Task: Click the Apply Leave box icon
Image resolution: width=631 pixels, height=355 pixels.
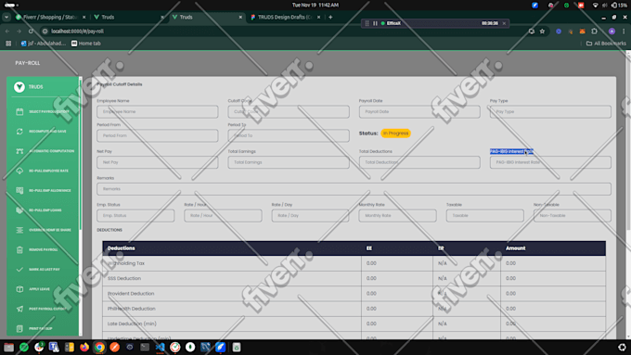Action: click(19, 289)
